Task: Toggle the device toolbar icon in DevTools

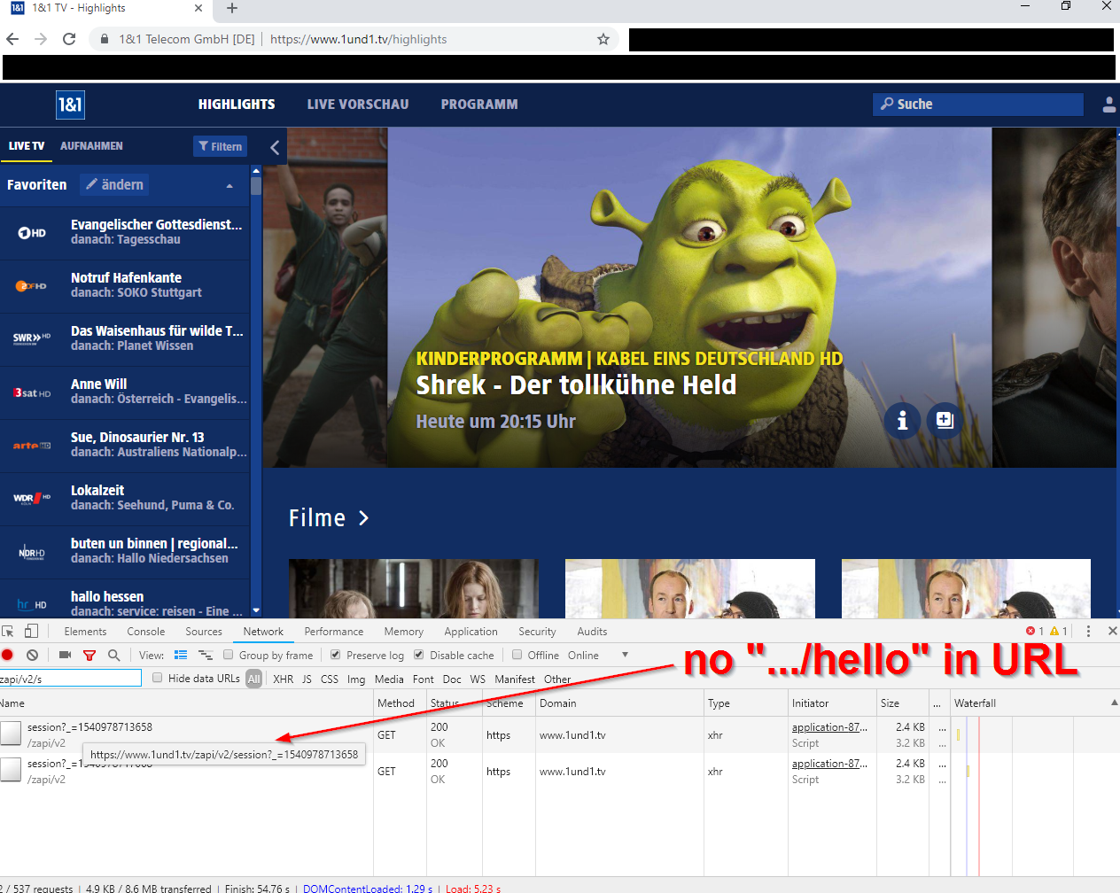Action: (31, 632)
